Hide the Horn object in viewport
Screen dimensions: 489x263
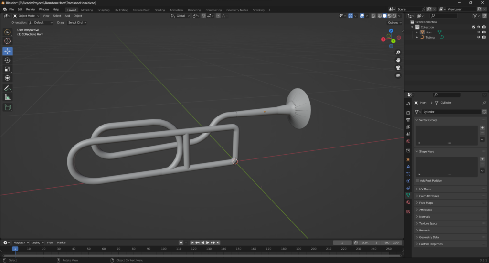click(x=478, y=32)
